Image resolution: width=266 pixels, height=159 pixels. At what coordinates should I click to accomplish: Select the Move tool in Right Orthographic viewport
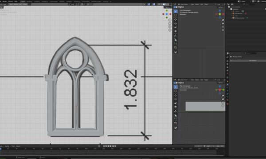176,95
